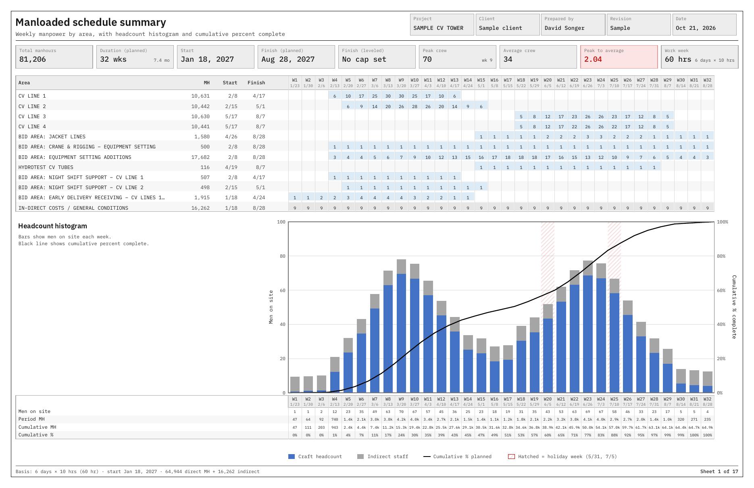Click the blue Craft headcount legend swatch
754x488 pixels.
[292, 457]
